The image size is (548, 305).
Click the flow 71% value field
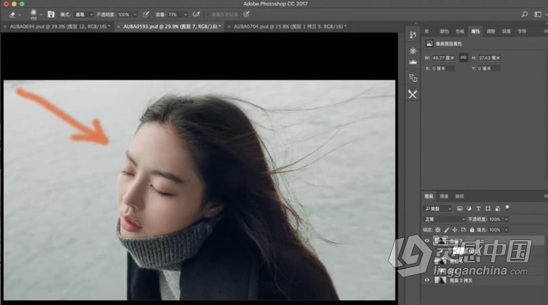[174, 15]
